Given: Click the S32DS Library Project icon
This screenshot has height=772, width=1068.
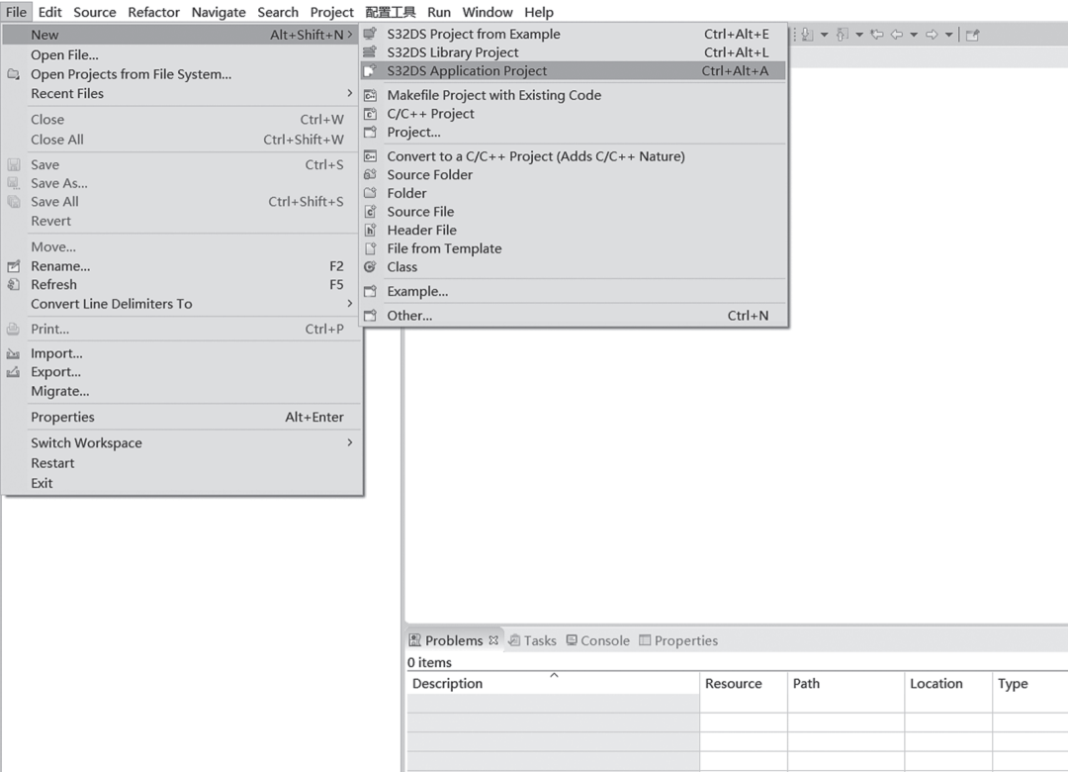Looking at the screenshot, I should tap(370, 51).
